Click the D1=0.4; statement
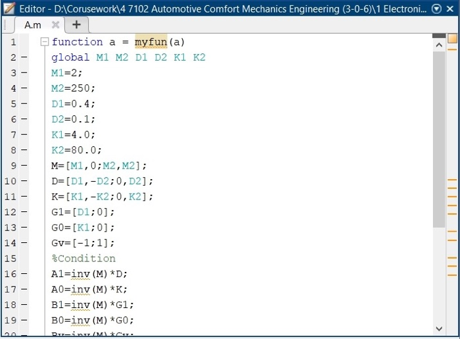This screenshot has width=460, height=339. 74,104
